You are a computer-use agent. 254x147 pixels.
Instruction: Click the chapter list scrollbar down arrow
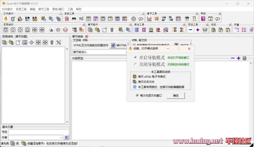tap(67, 122)
